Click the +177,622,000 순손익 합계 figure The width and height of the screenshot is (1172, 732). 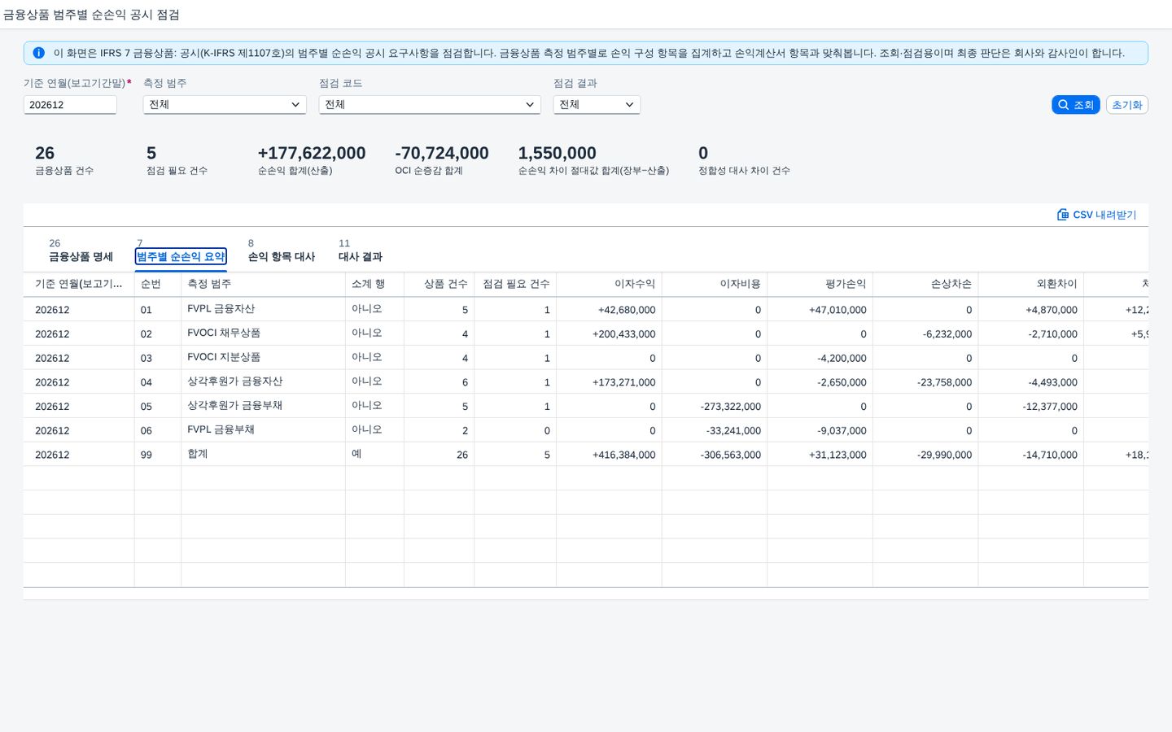click(x=312, y=153)
